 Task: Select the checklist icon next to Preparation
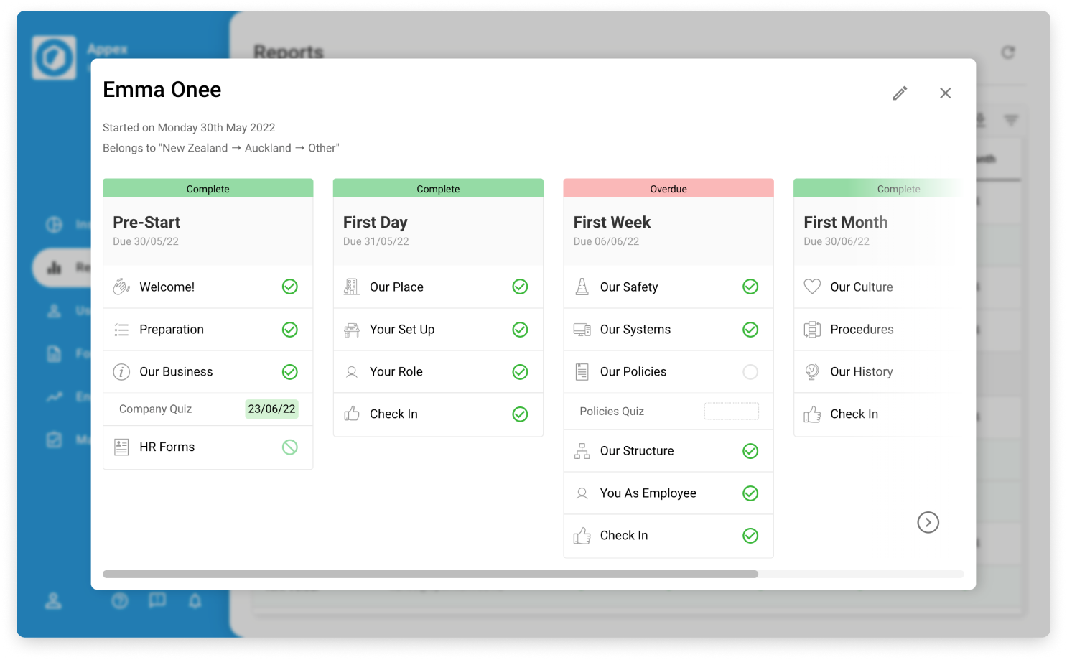click(121, 329)
